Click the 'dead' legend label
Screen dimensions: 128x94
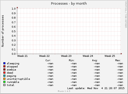(x=10, y=73)
